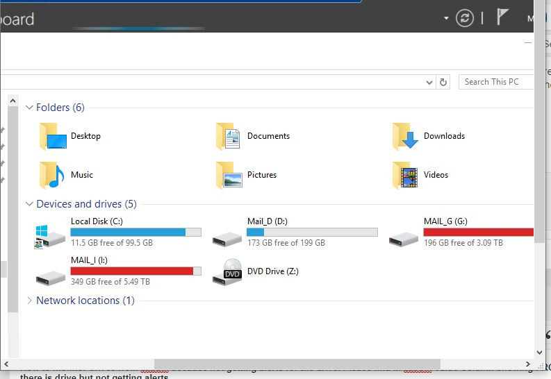Collapse the Folders (6) group

[x=29, y=108]
